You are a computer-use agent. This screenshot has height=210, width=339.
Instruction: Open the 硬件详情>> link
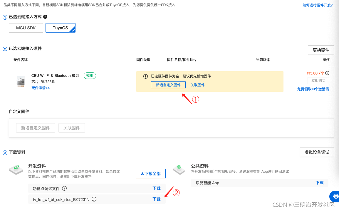(41, 88)
